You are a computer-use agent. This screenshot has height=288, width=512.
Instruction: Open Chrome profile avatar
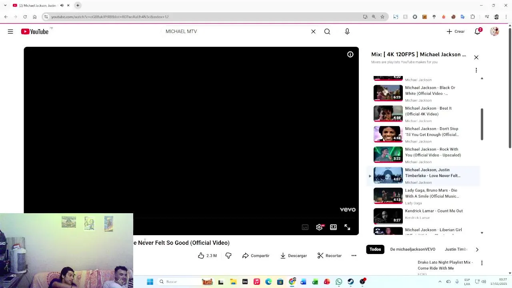tap(496, 17)
